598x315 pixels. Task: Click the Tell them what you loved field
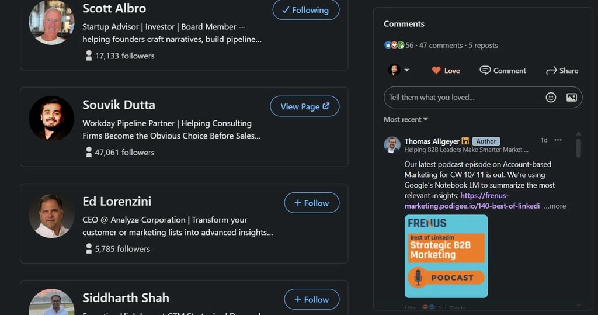[x=461, y=98]
